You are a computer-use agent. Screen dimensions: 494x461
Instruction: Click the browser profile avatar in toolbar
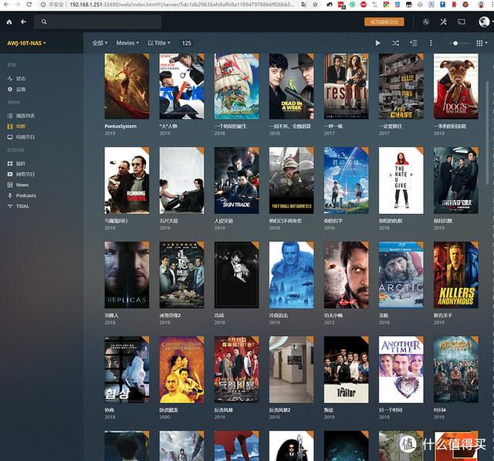point(481,5)
